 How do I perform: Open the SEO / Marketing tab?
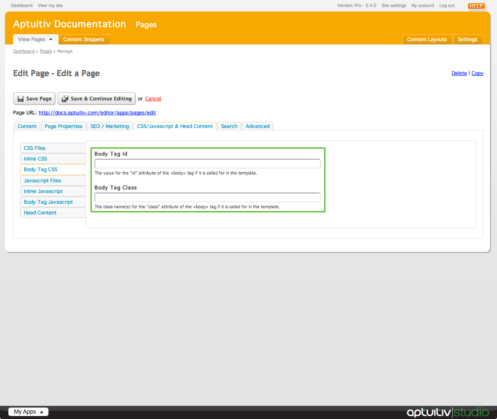[x=109, y=126]
